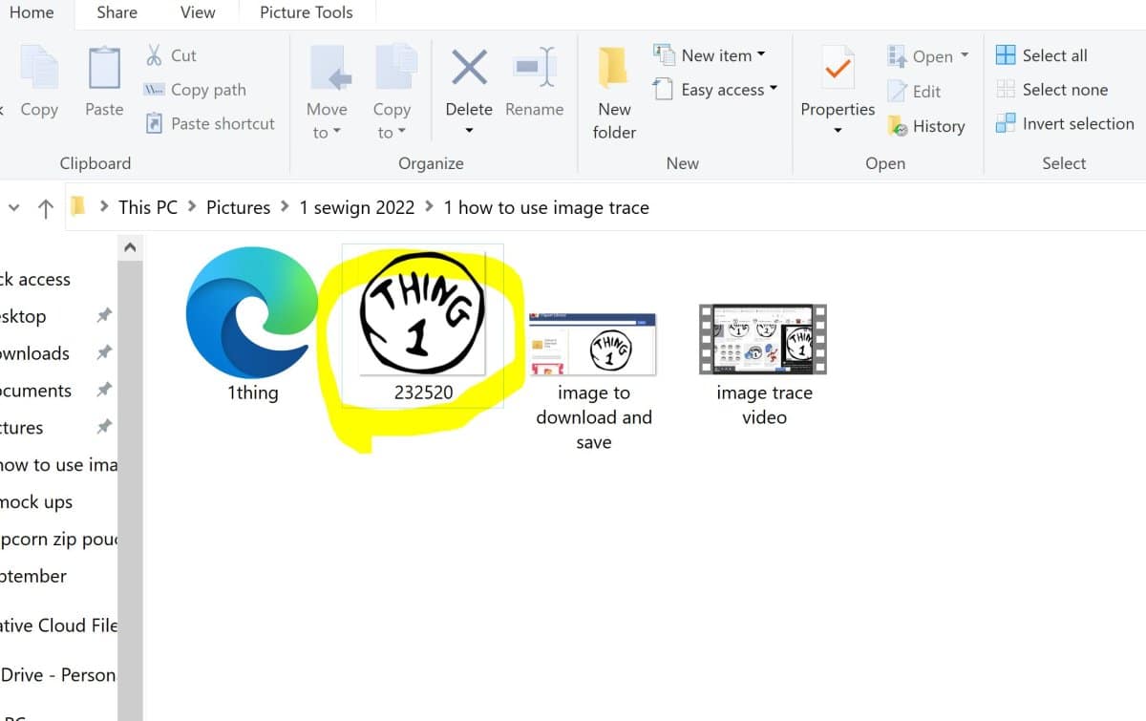The height and width of the screenshot is (721, 1146).
Task: Click Invert selection
Action: click(1065, 124)
